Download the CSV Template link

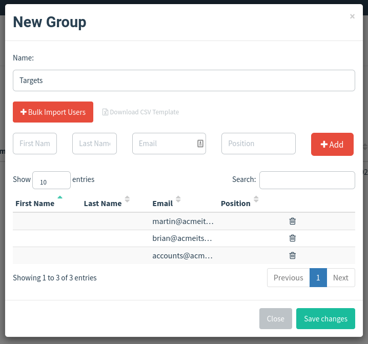click(140, 112)
